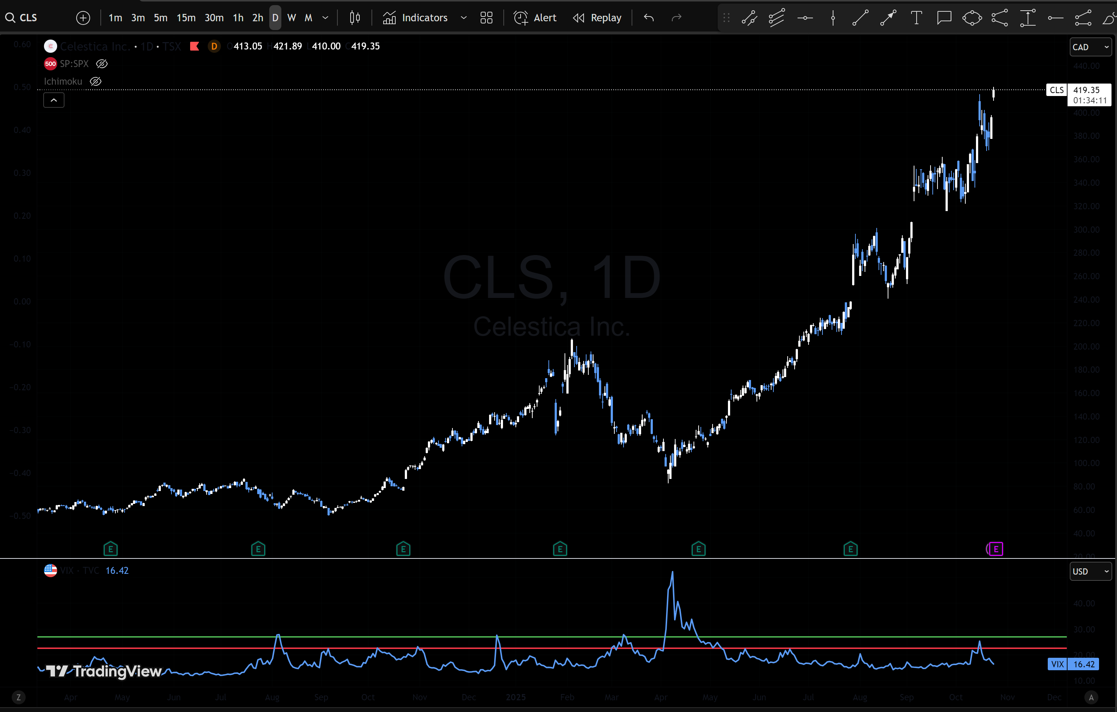Select the ellipse shape tool
The image size is (1117, 712).
[x=972, y=18]
